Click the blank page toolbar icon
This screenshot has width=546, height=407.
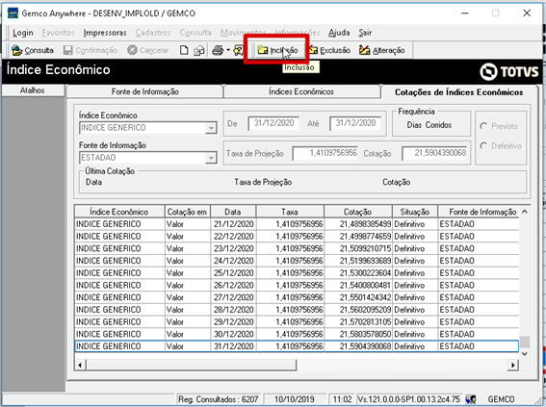(184, 50)
